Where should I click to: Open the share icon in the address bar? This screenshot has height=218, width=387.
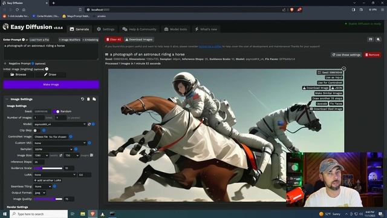click(x=284, y=10)
